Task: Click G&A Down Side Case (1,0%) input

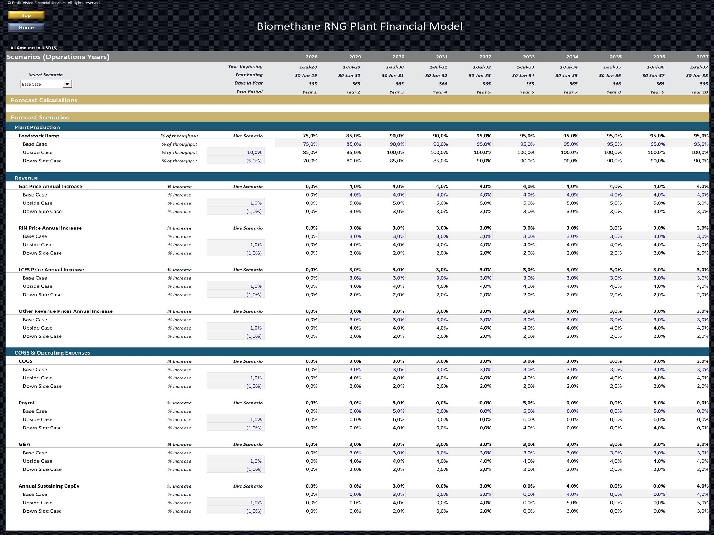Action: click(236, 469)
